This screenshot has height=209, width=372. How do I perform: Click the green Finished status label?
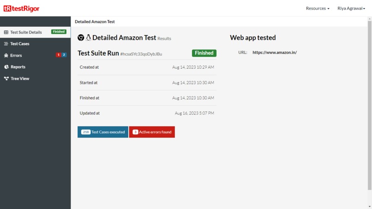tap(204, 53)
